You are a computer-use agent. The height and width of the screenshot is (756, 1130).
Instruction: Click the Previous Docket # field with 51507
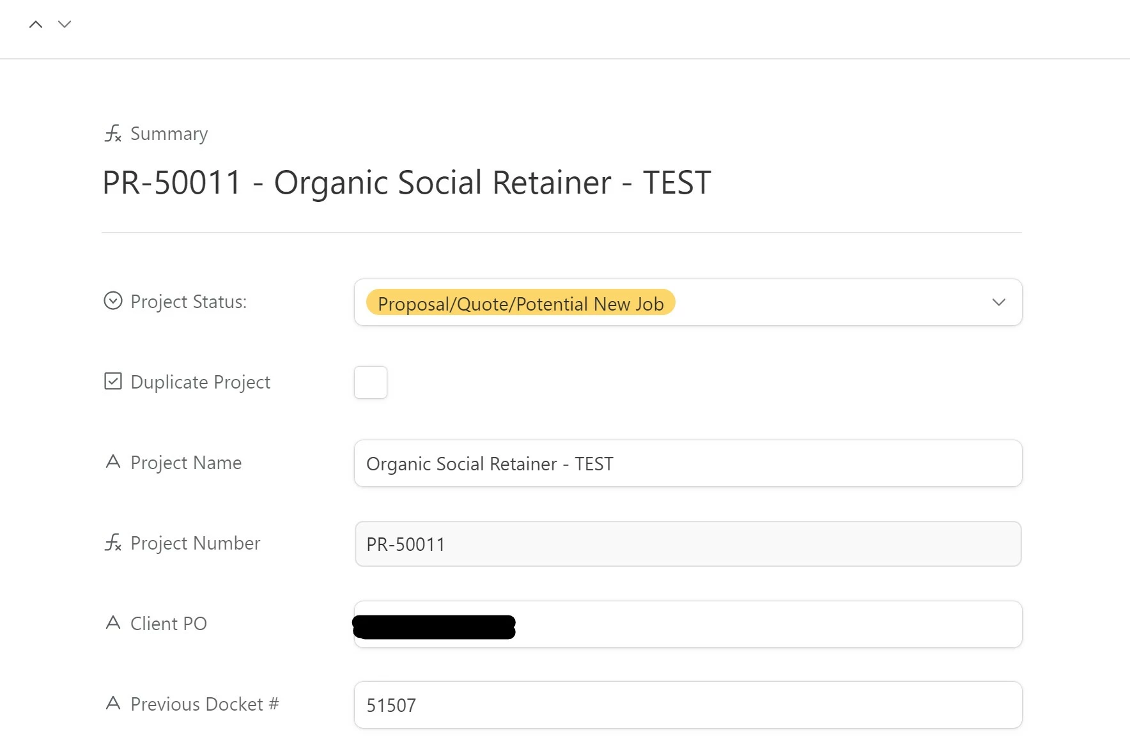[688, 705]
